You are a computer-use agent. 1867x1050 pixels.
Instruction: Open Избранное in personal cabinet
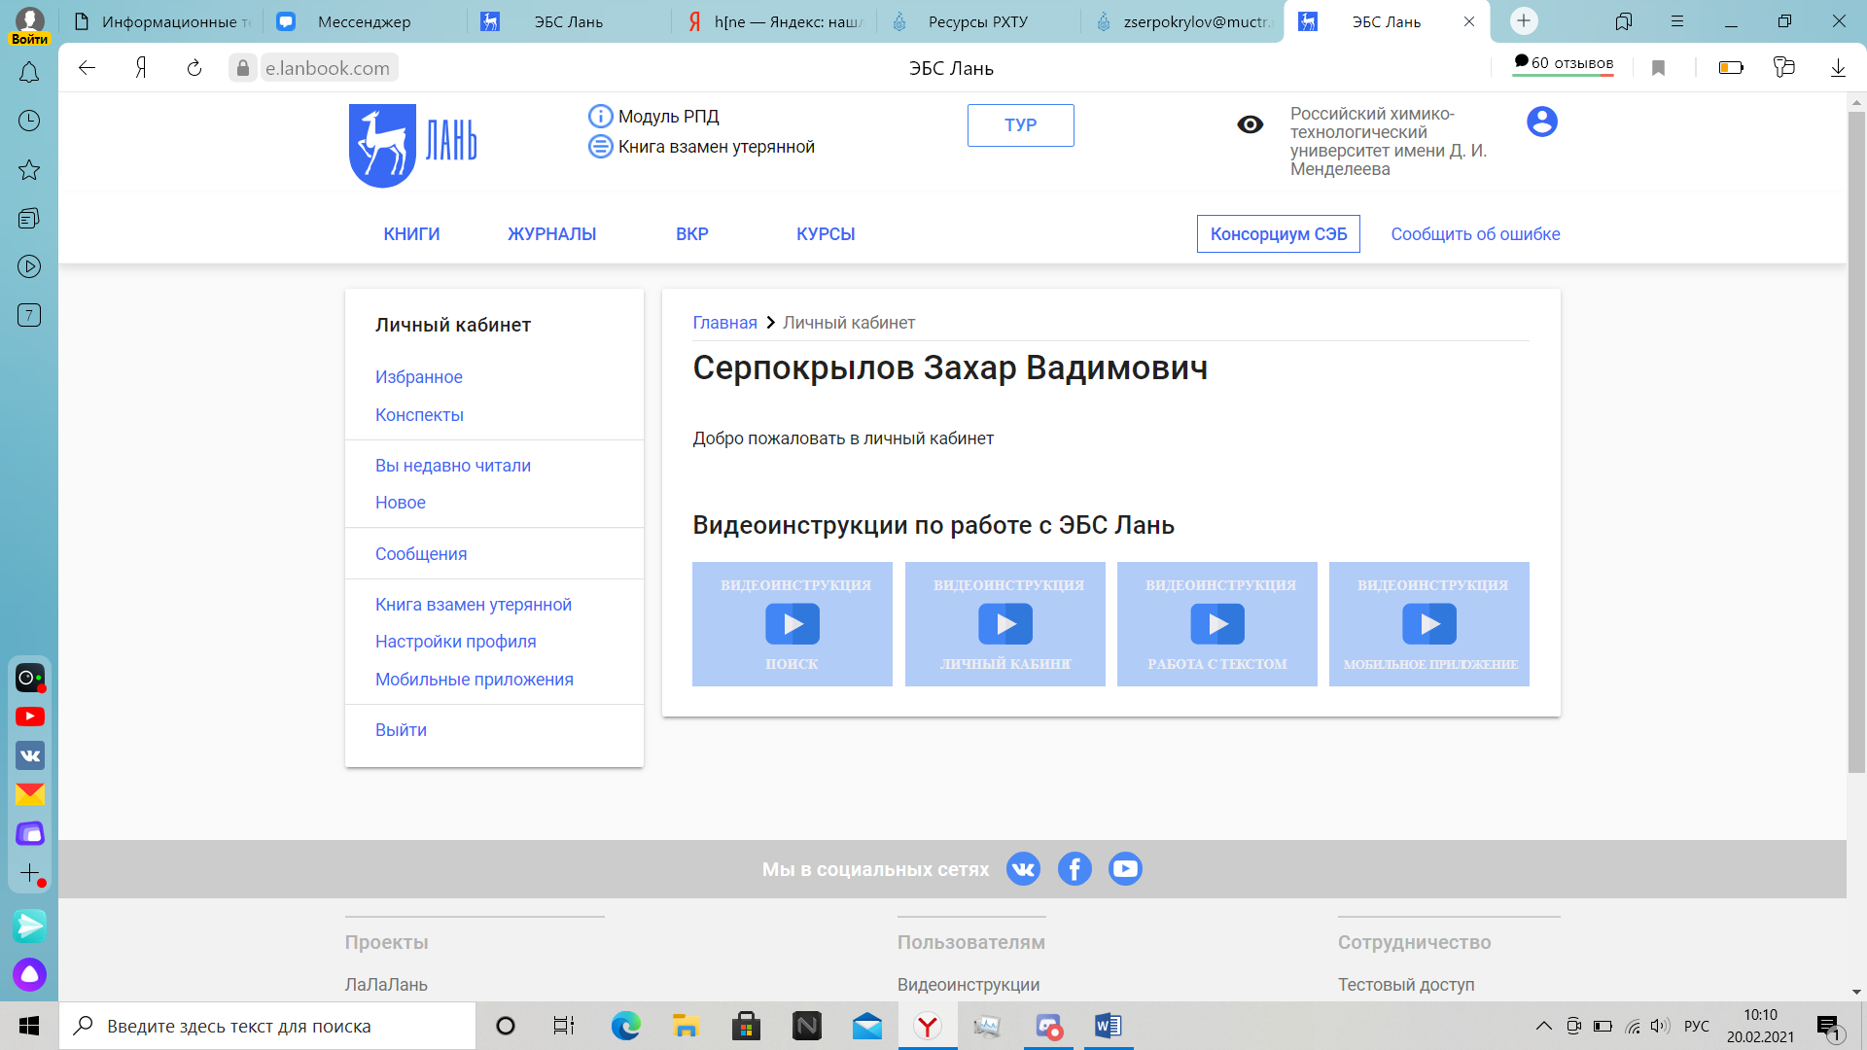418,377
